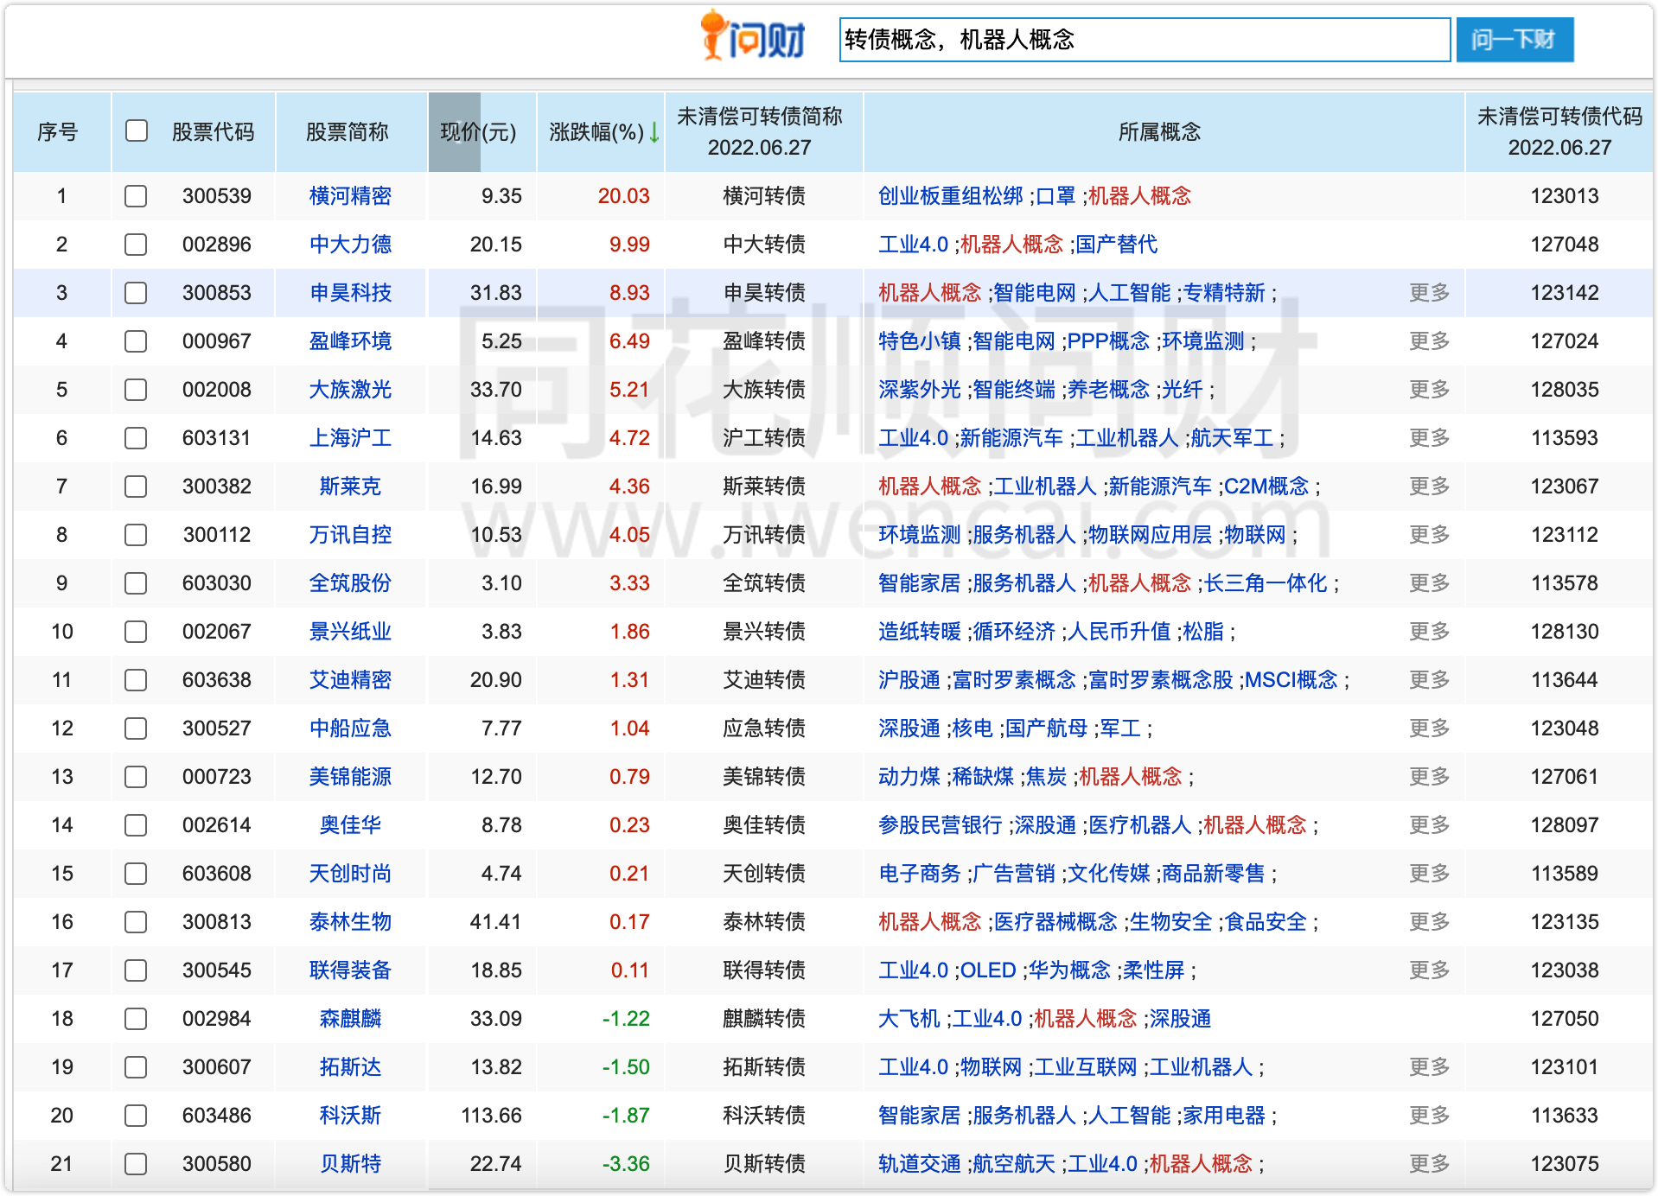Open the 横河精密 stock link
This screenshot has width=1658, height=1196.
tap(350, 196)
